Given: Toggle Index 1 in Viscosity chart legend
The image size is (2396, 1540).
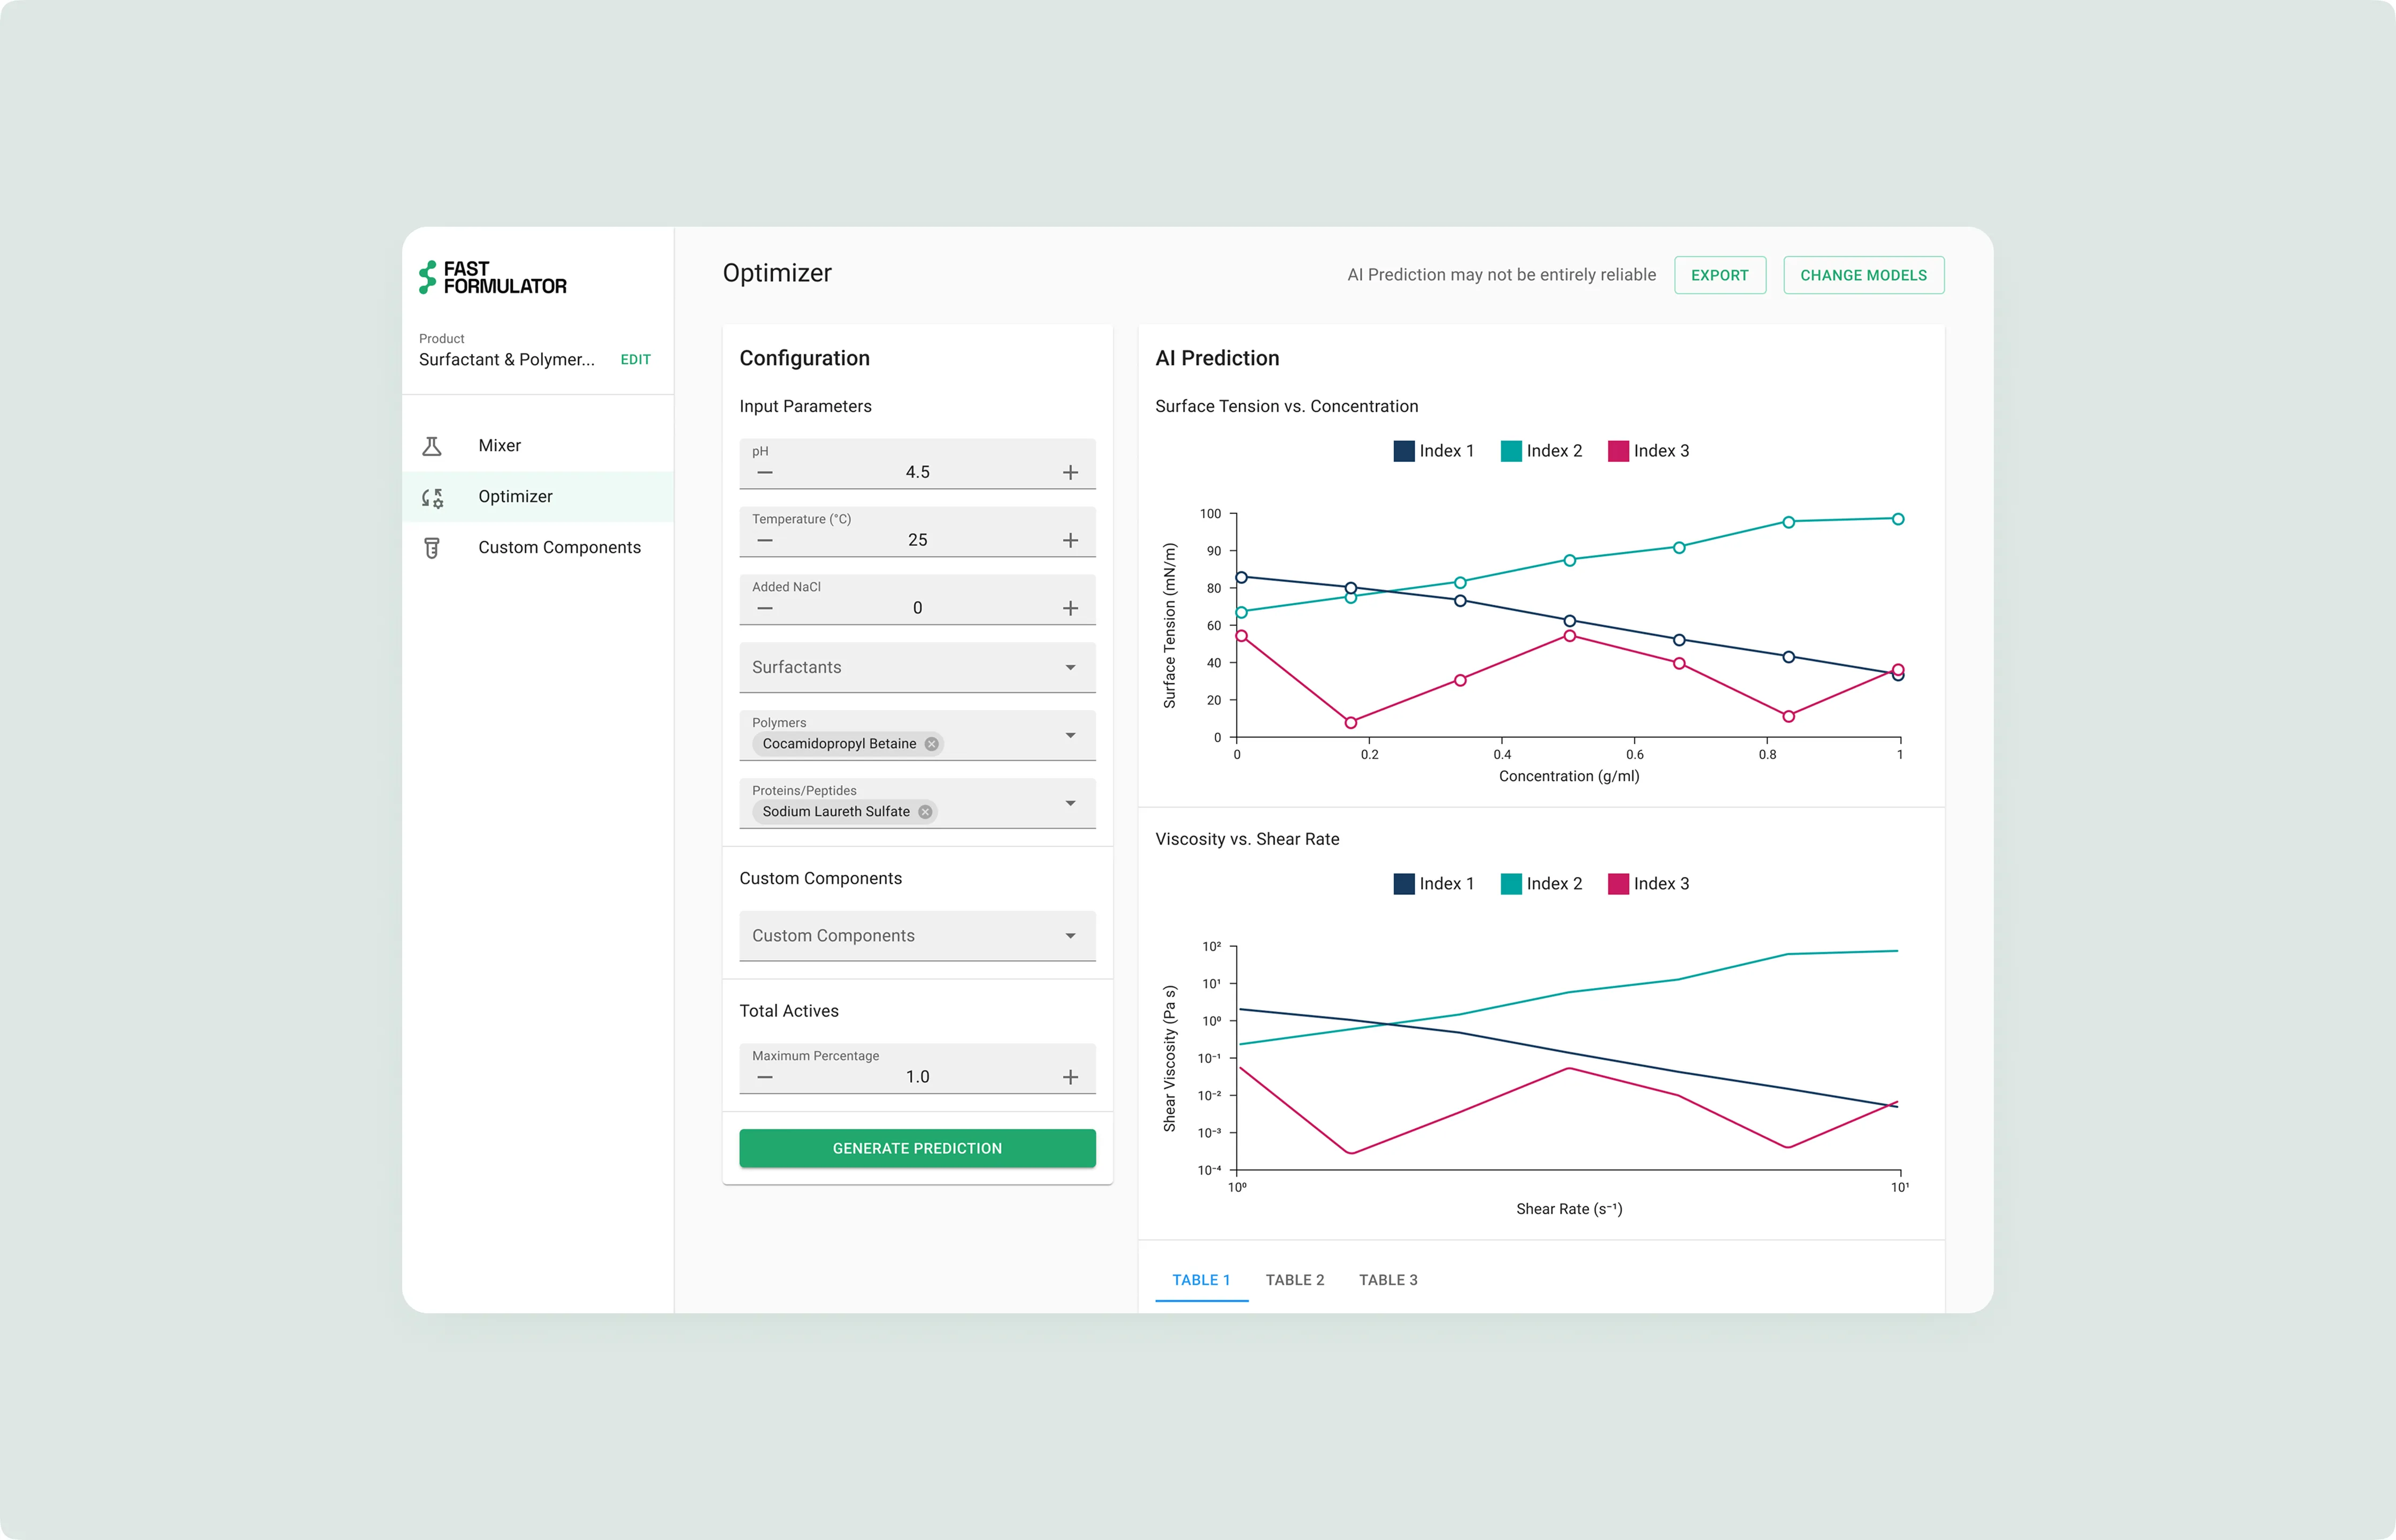Looking at the screenshot, I should [1433, 884].
